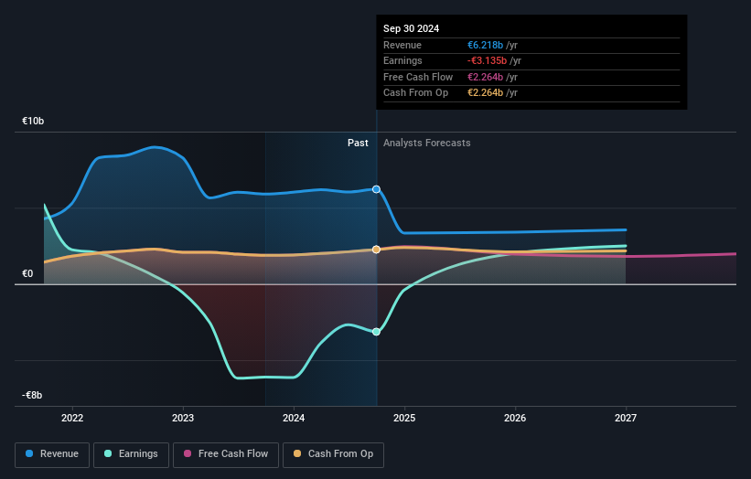Click the Earnings row label in tooltip

[402, 60]
